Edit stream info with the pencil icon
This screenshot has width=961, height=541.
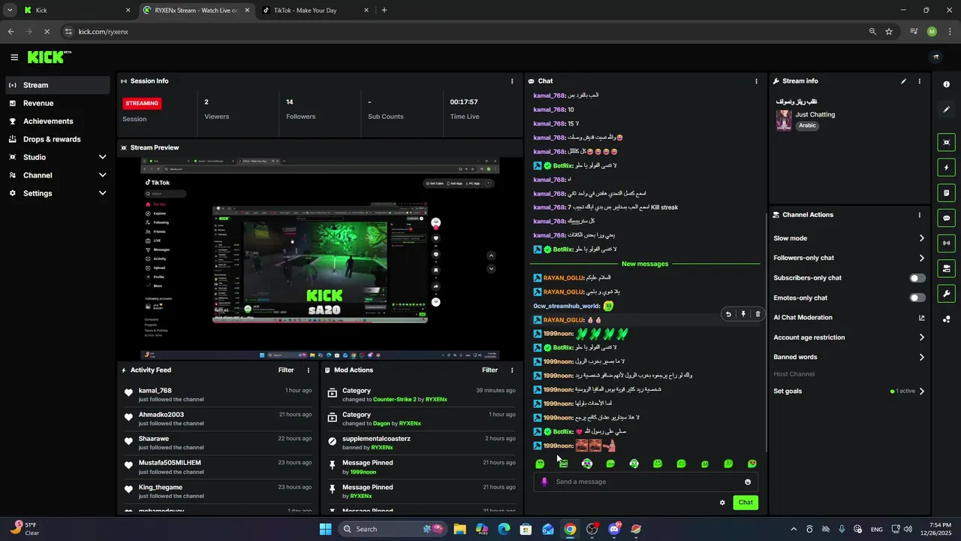tap(903, 81)
